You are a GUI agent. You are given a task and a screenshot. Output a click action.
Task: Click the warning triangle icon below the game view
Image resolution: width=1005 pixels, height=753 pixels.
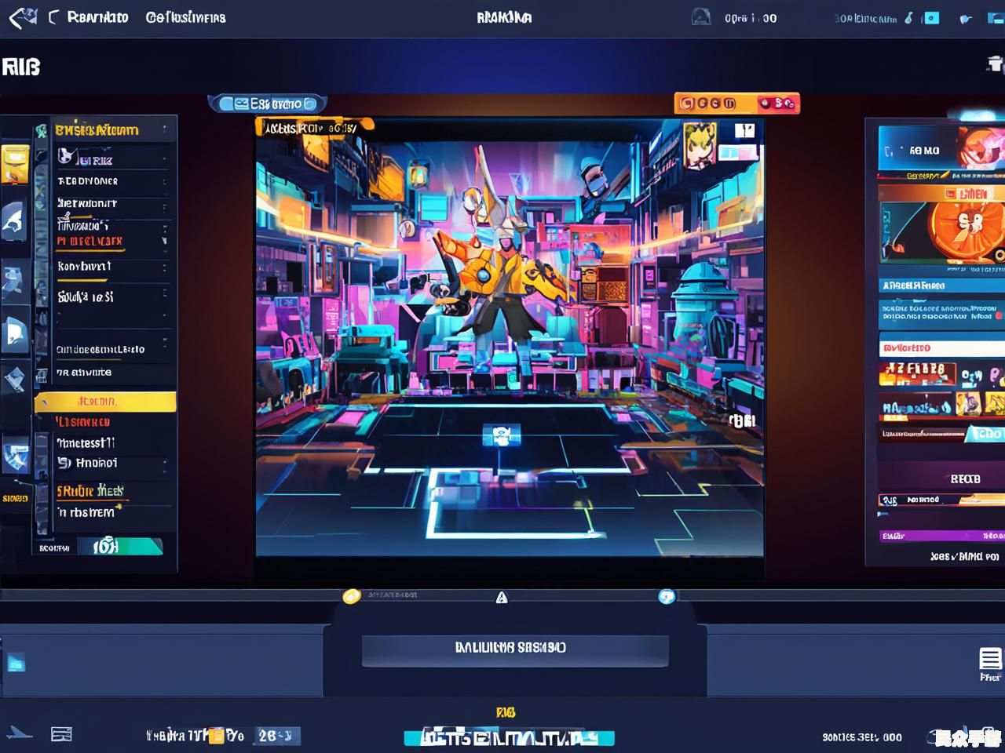pyautogui.click(x=502, y=598)
